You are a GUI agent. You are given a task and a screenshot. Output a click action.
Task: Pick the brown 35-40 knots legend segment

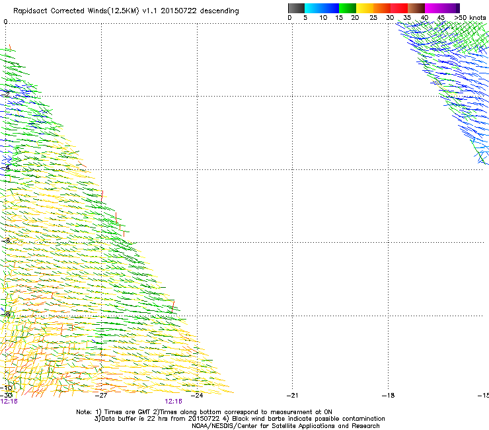(416, 8)
